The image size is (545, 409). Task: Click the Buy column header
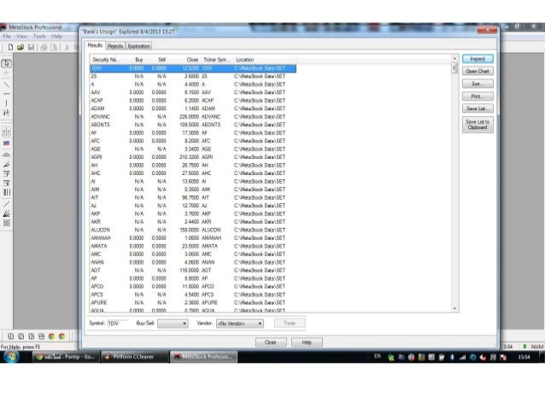pos(133,60)
